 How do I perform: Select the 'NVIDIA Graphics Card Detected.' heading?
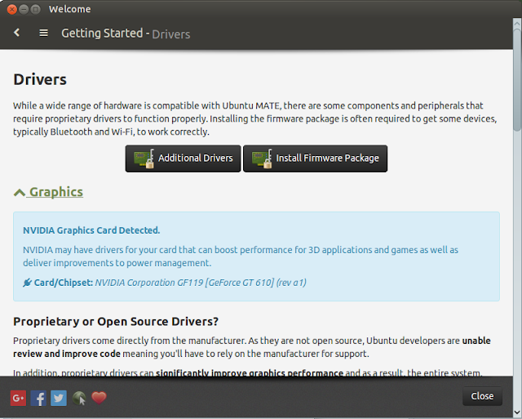pos(91,230)
